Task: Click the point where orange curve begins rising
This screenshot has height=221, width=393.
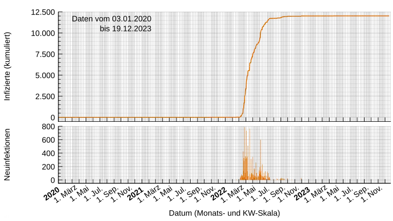Action: click(x=240, y=116)
